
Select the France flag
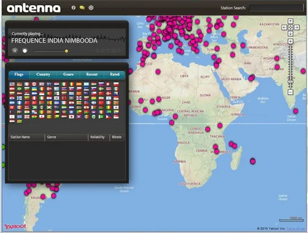(x=27, y=84)
